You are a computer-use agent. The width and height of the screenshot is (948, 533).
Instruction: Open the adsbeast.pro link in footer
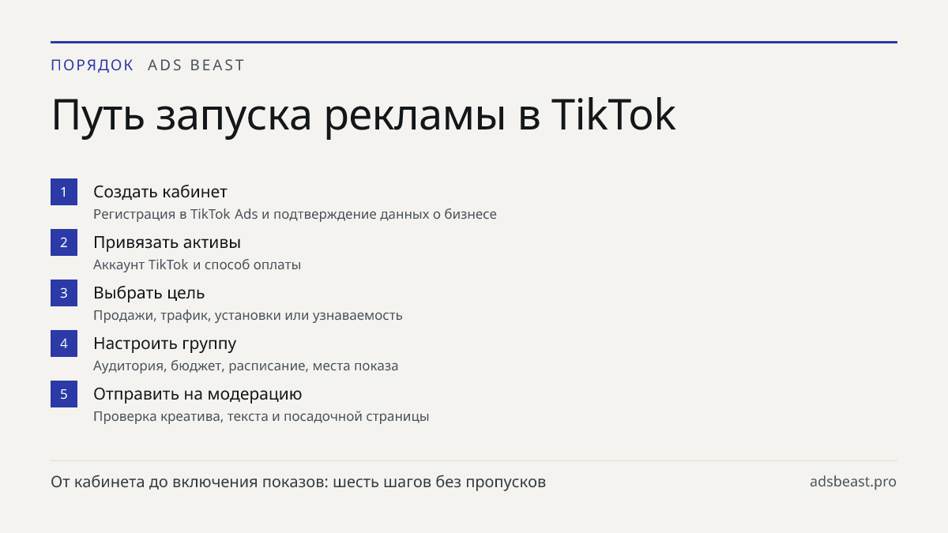[853, 482]
